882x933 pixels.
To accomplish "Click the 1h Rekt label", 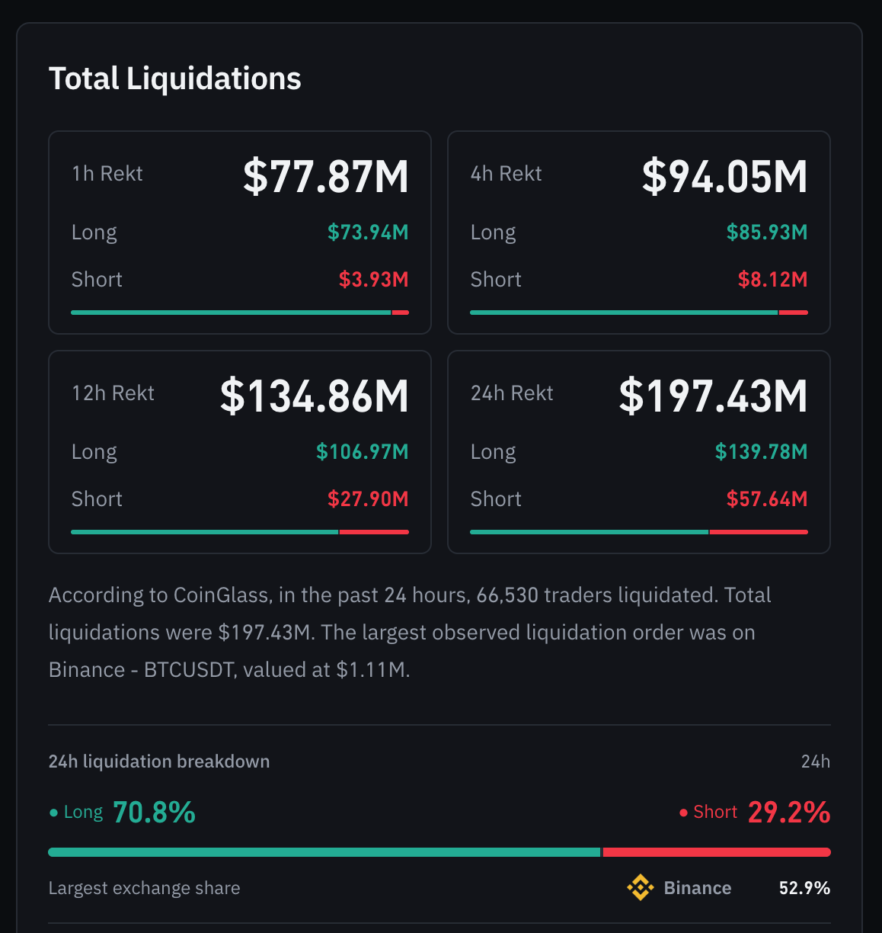I will tap(107, 174).
